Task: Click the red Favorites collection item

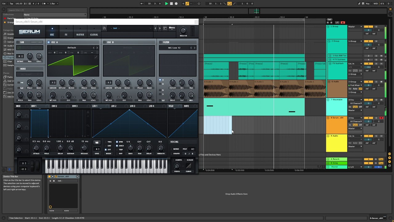Action: 10,18
